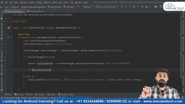
Task: Open the Code menu
Action: tap(32, 2)
